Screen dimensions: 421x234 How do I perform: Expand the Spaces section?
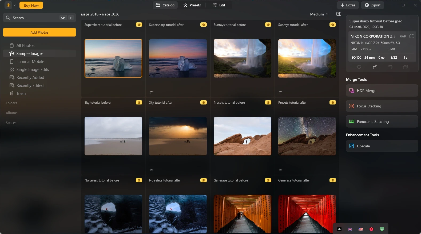click(11, 123)
